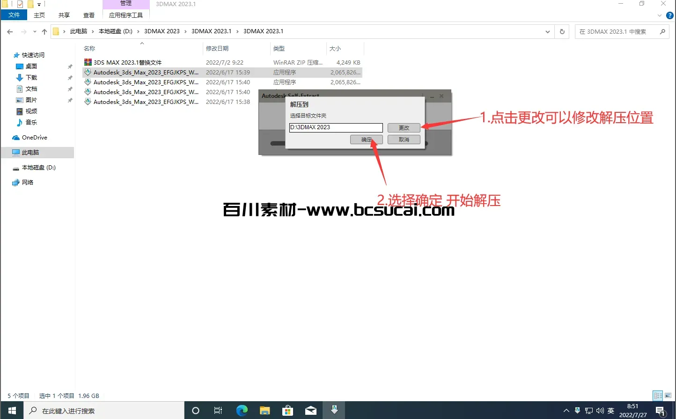Open File Explorer from taskbar
Viewport: 676px width, 419px height.
(265, 411)
